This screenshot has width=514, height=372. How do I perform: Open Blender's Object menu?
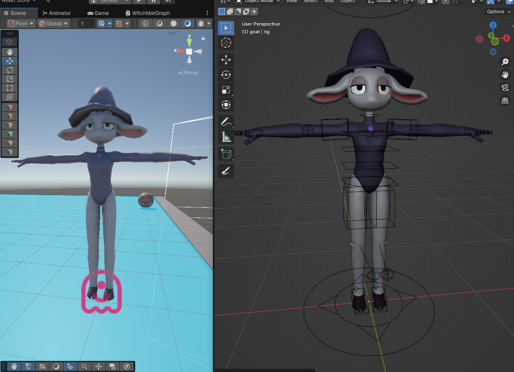click(x=348, y=2)
